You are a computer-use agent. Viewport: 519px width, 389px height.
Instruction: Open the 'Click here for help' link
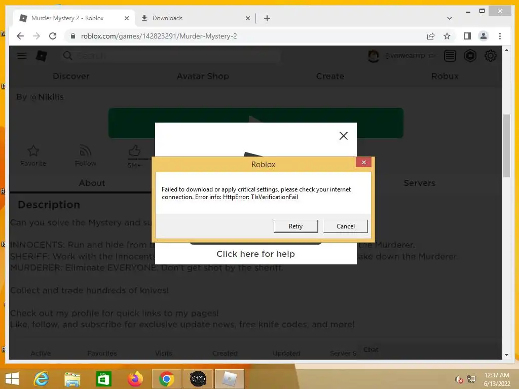coord(255,254)
